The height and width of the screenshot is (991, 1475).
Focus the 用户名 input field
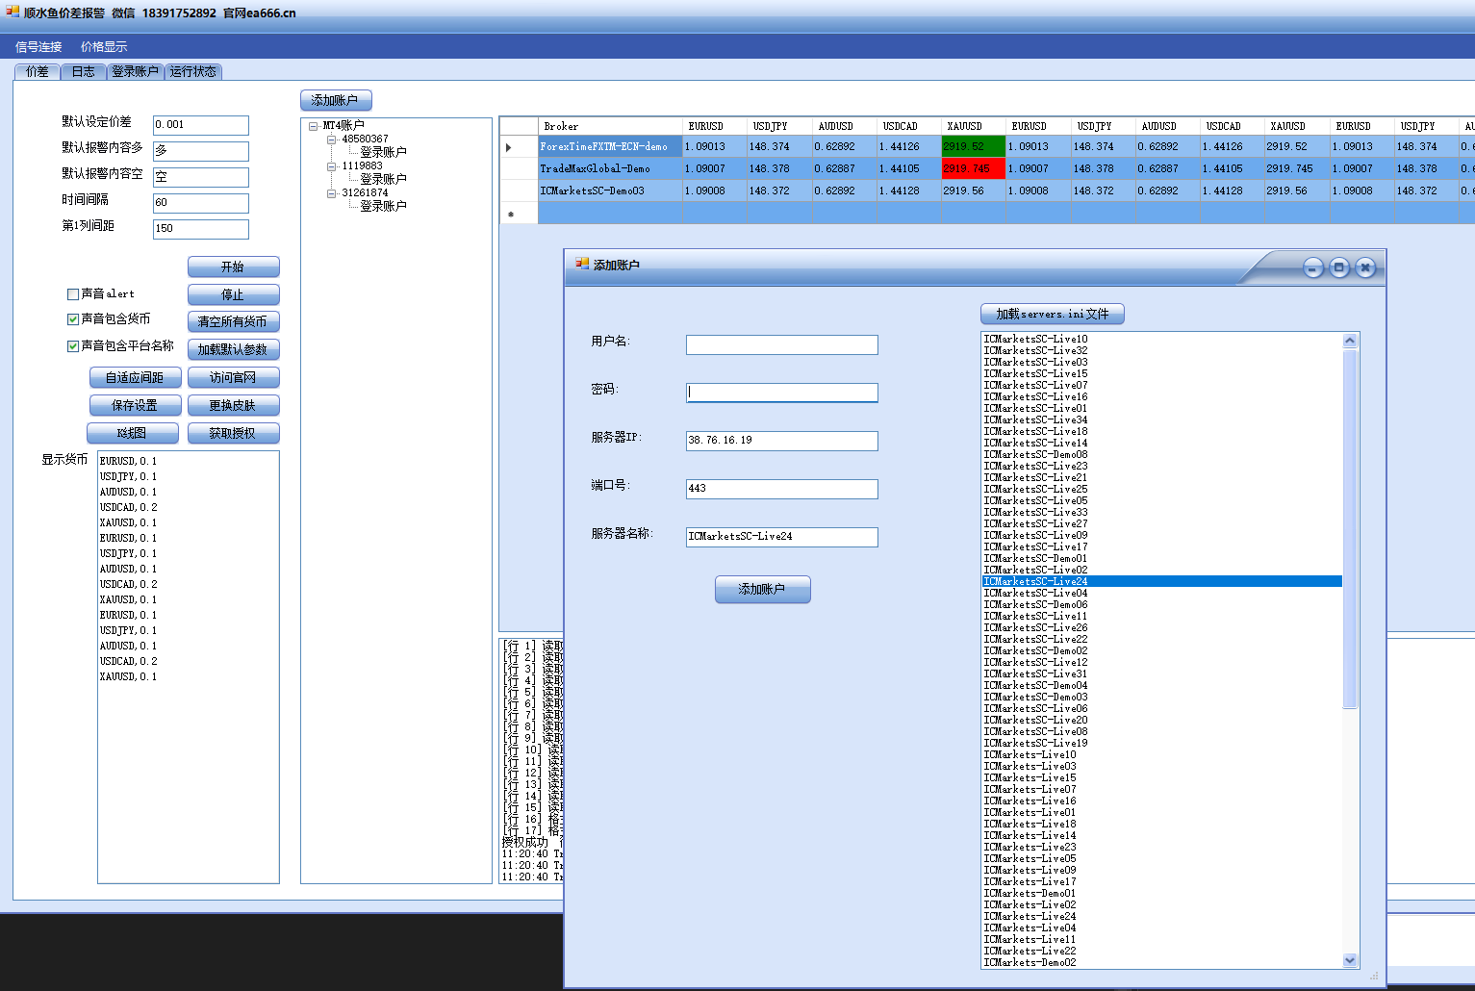781,344
